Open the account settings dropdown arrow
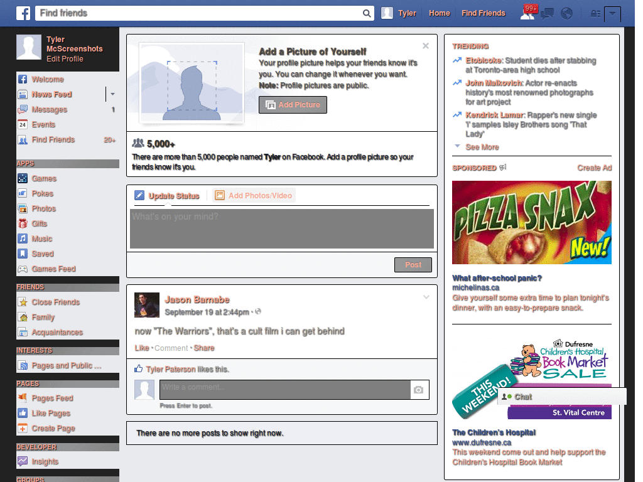 (612, 13)
